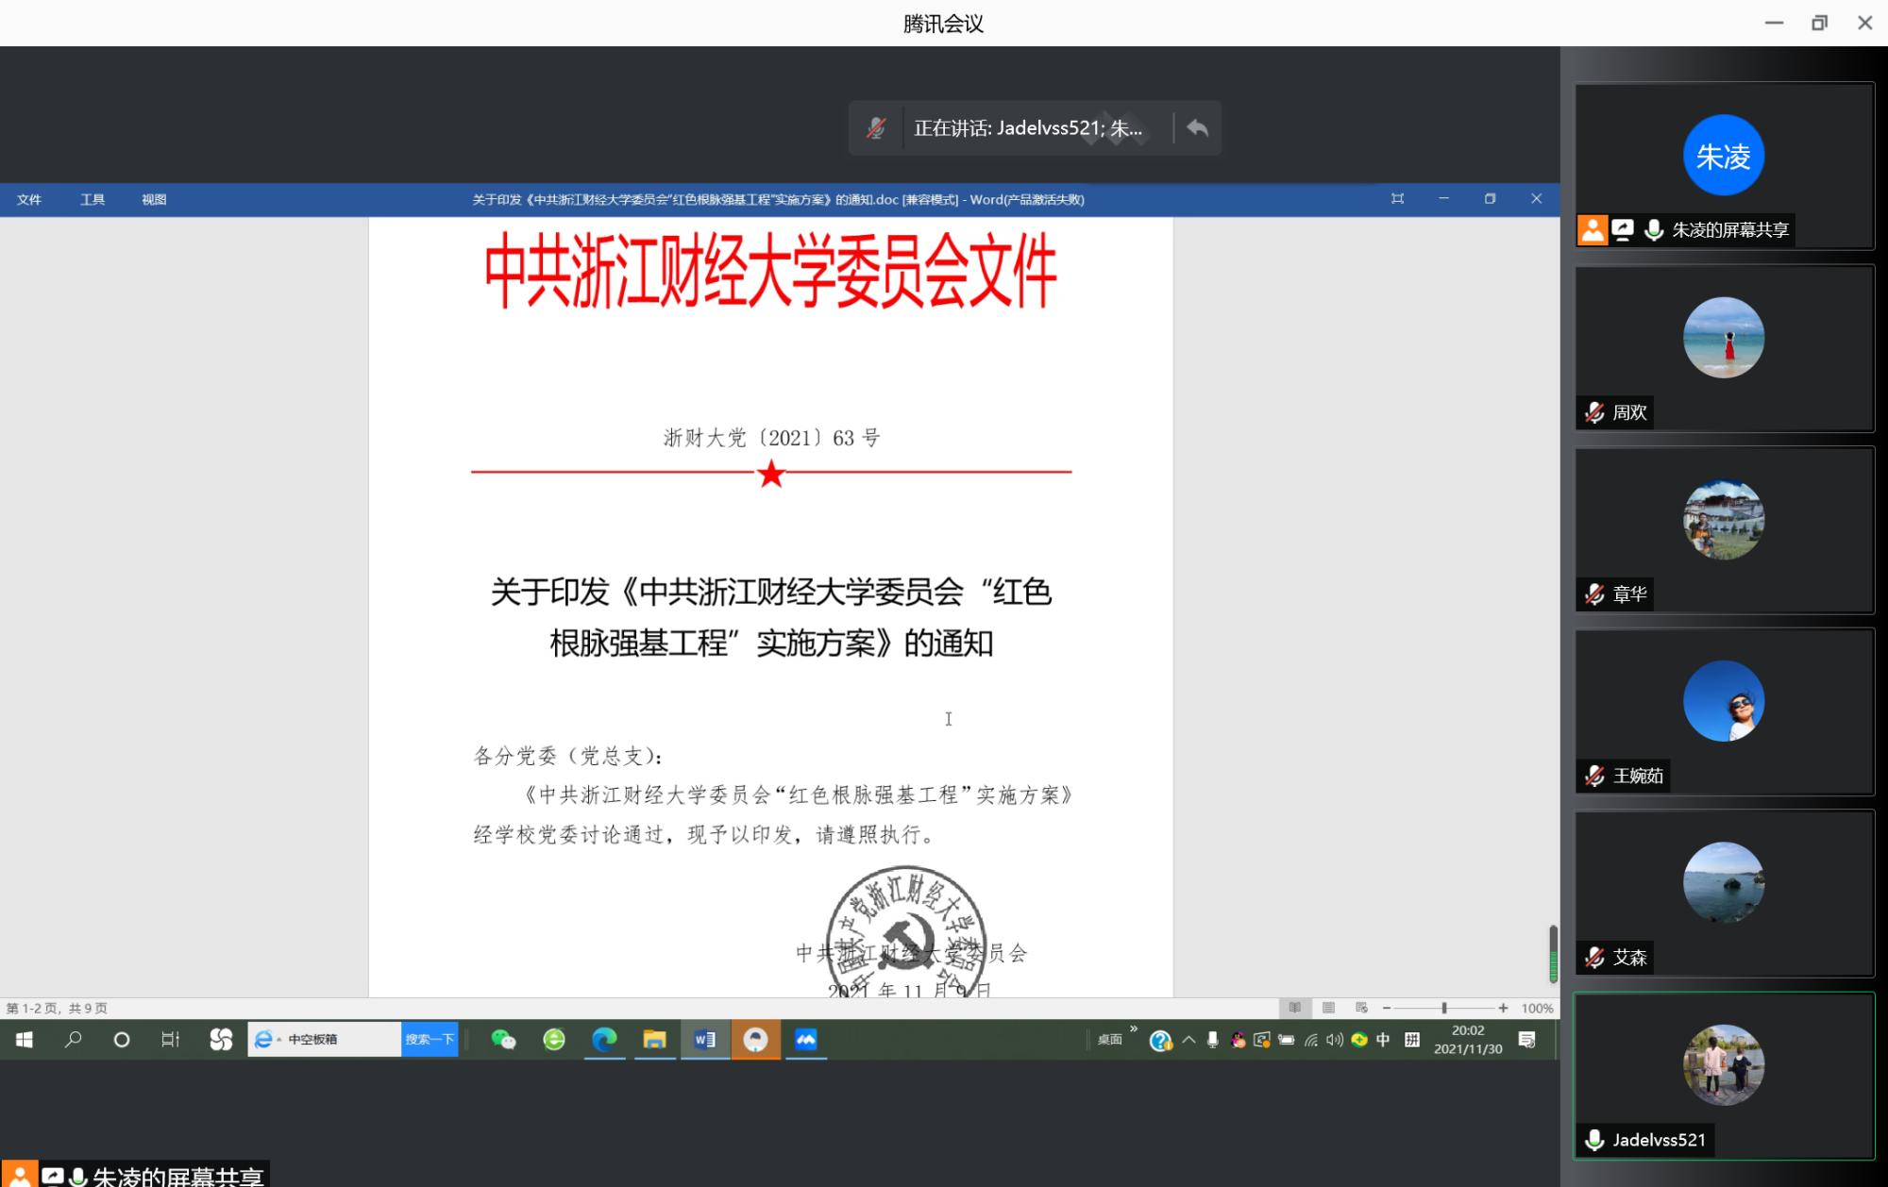Screen dimensions: 1888x1187
Task: Open Microsoft Edge in shared taskbar
Action: [604, 1039]
